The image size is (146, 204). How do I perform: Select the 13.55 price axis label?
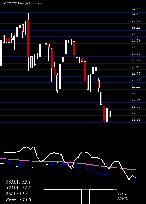[x=136, y=47]
